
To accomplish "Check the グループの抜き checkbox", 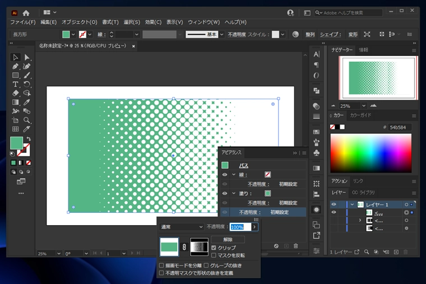I will pyautogui.click(x=206, y=266).
